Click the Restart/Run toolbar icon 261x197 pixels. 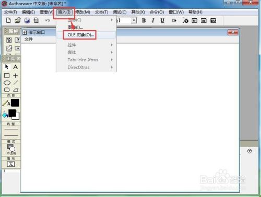pos(174,21)
